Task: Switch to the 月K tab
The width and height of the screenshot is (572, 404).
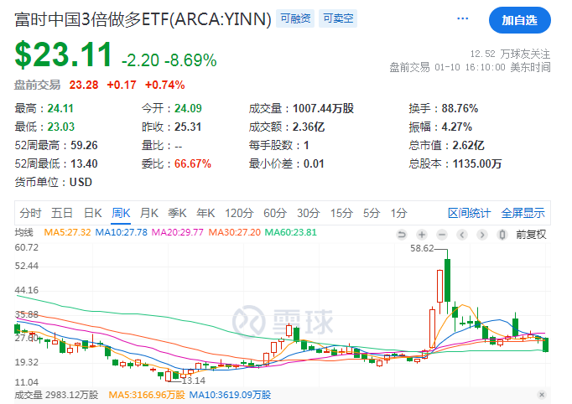Action: 148,213
